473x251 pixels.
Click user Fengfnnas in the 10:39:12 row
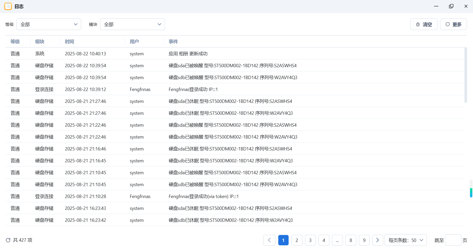coord(140,89)
